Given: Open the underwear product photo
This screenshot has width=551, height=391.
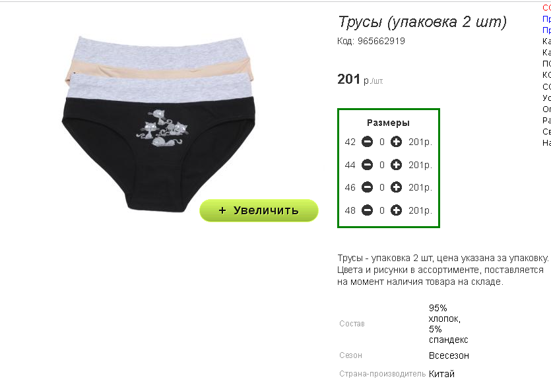Looking at the screenshot, I should pyautogui.click(x=158, y=123).
